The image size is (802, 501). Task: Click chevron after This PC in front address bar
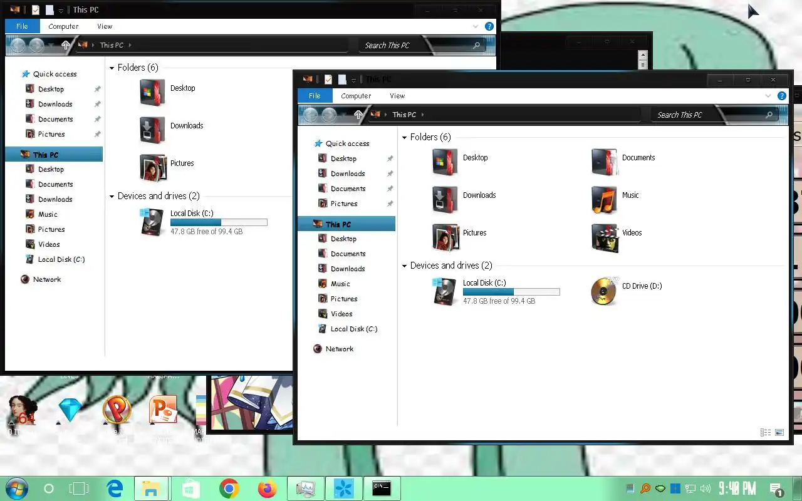(x=423, y=115)
